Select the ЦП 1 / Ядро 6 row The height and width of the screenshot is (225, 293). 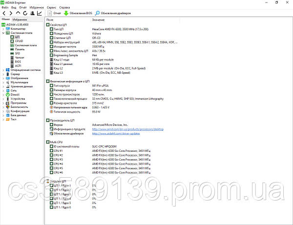[x=73, y=207]
